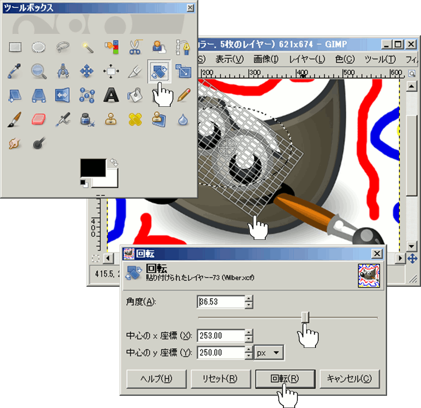This screenshot has width=421, height=408.
Task: Open the px unit dropdown
Action: coord(270,353)
